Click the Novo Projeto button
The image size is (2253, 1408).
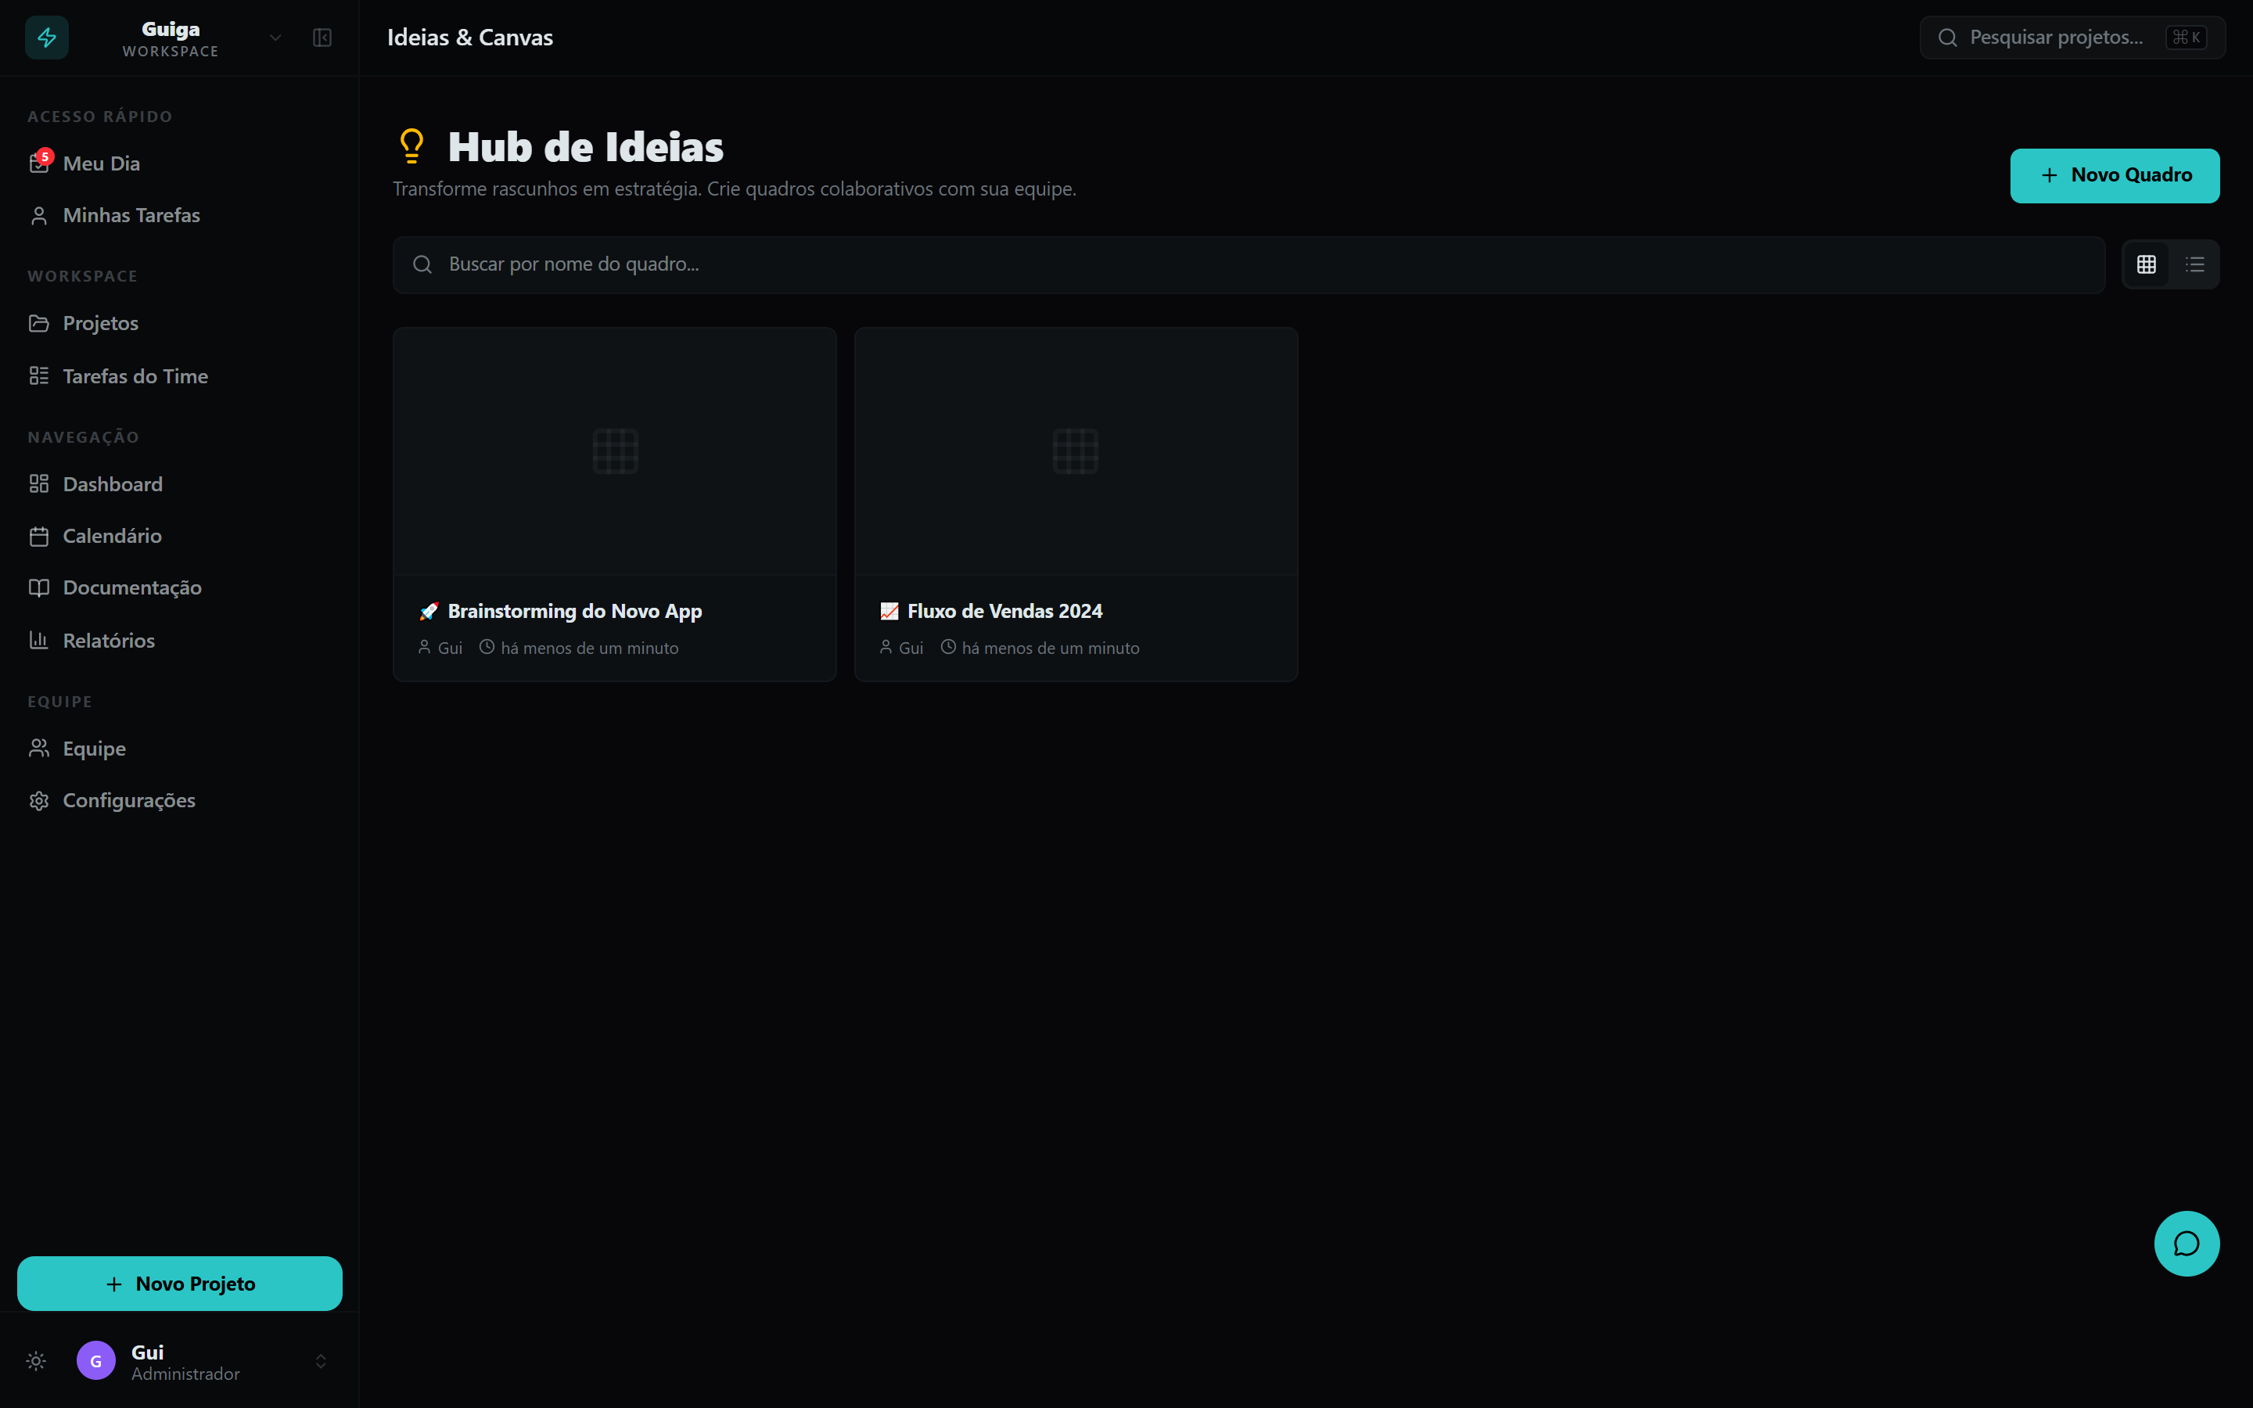tap(178, 1283)
